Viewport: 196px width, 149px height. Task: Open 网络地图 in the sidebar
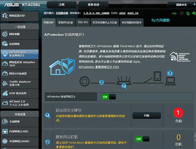[20, 34]
